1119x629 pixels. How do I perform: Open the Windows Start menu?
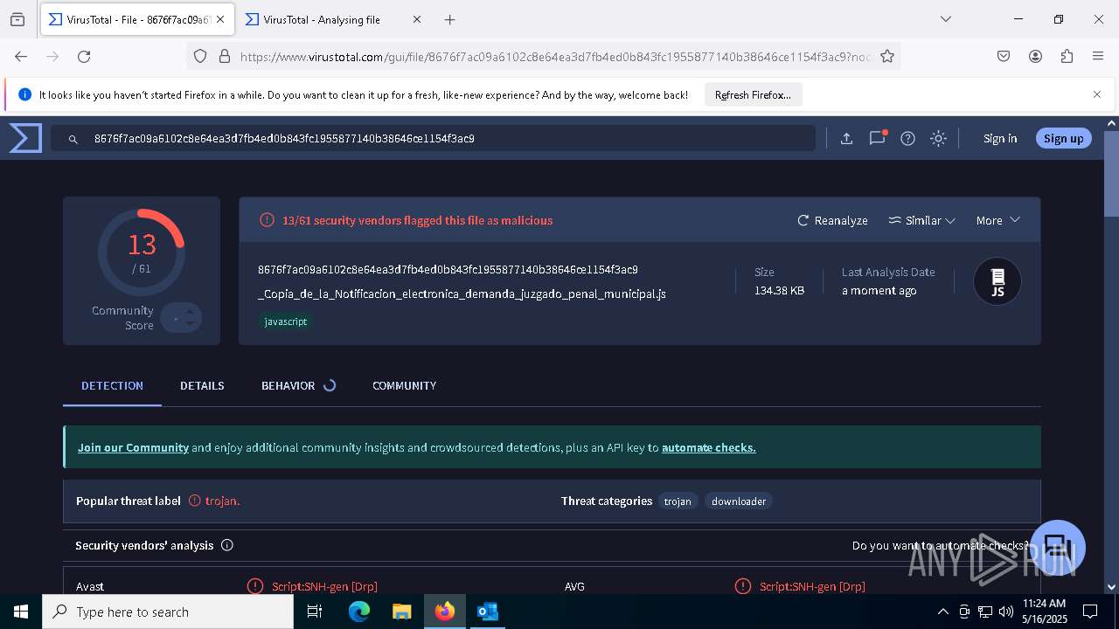(x=21, y=612)
